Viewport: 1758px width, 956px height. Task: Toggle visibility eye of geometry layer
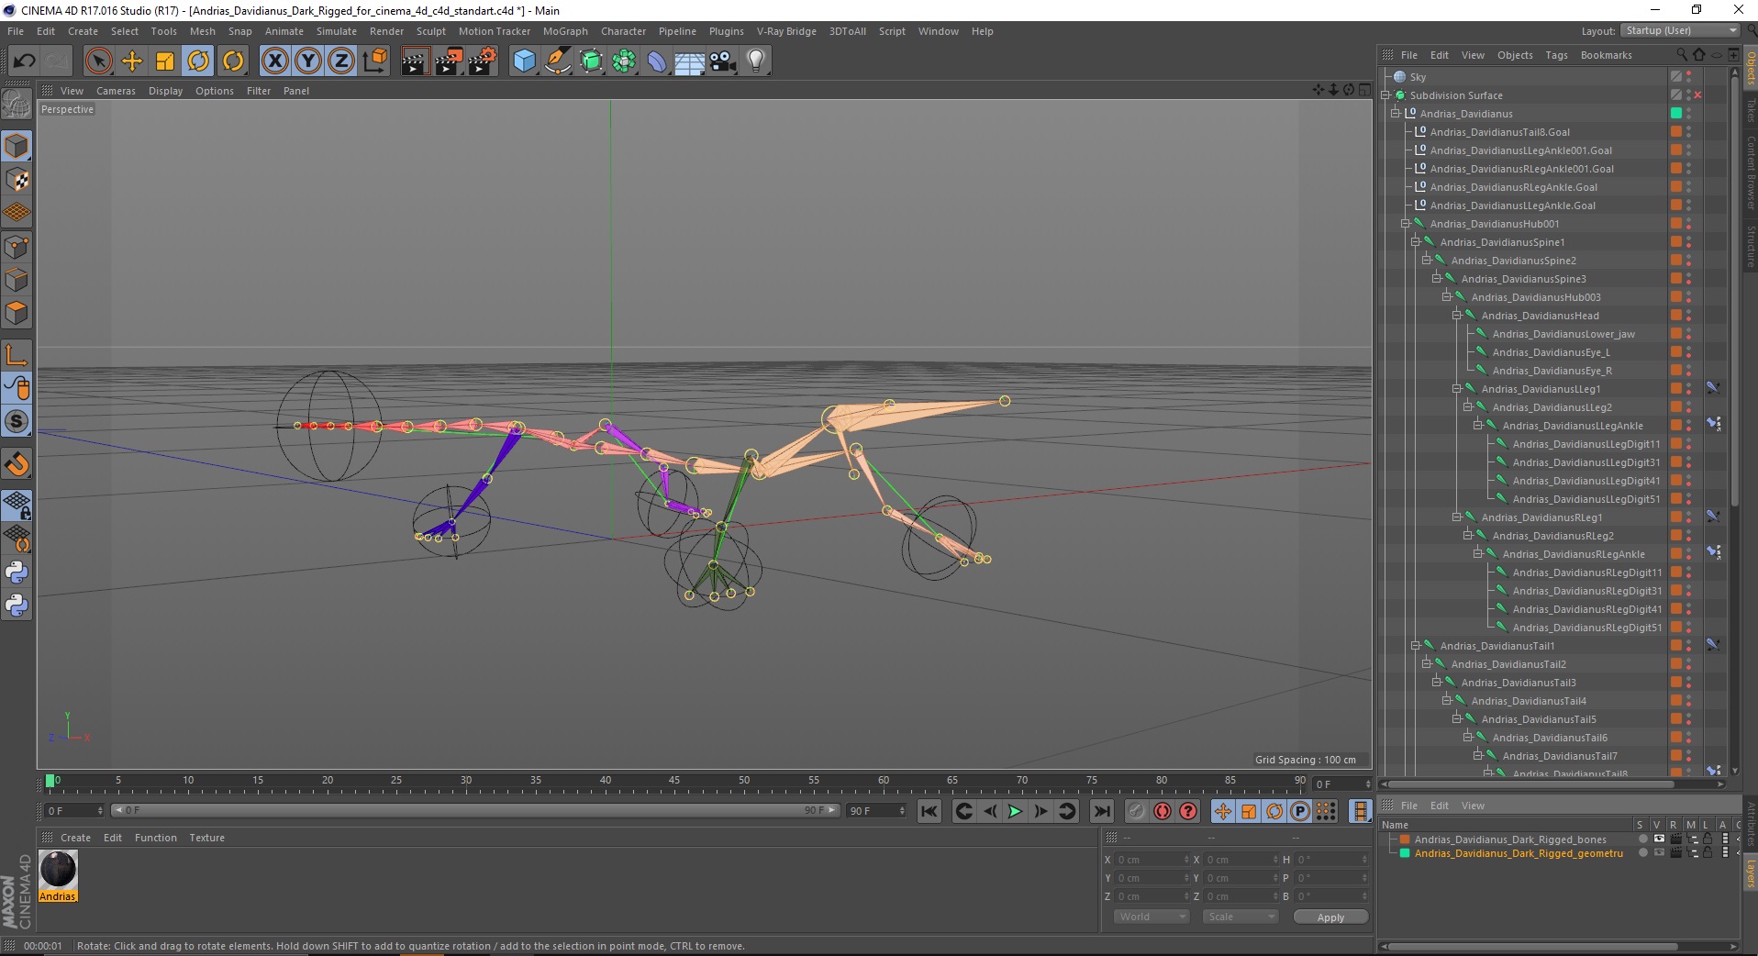pos(1659,852)
